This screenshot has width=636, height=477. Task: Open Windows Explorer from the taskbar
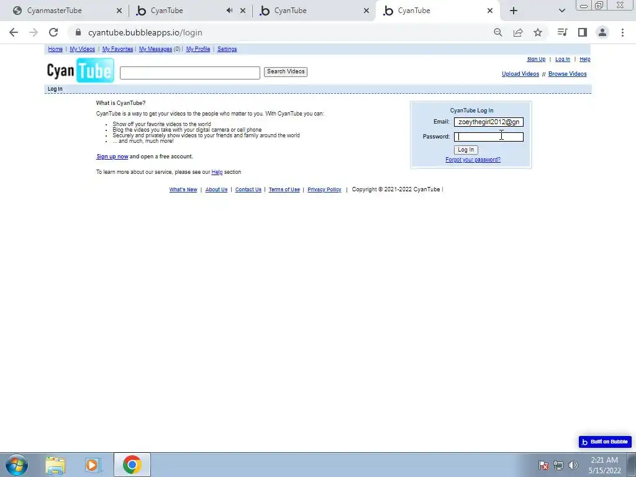pos(55,465)
